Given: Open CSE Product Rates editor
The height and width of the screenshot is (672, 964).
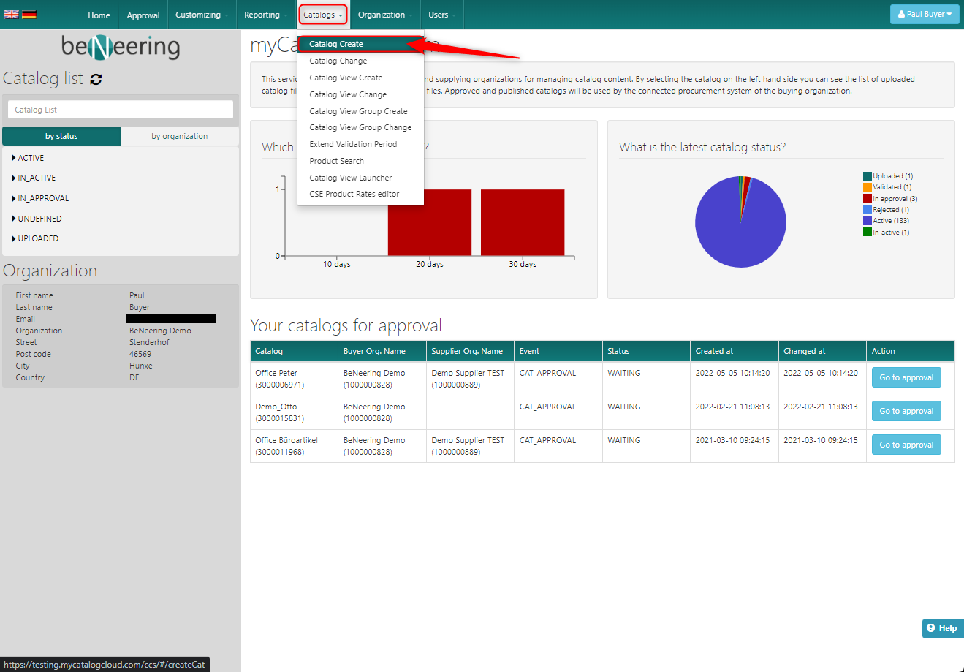Looking at the screenshot, I should [x=354, y=194].
